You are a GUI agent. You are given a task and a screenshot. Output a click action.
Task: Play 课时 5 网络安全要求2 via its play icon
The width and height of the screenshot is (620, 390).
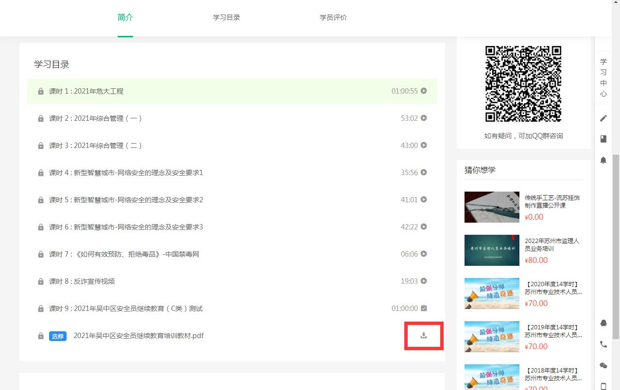(x=424, y=199)
